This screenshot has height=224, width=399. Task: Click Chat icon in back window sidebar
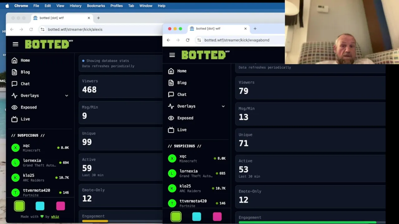(14, 84)
